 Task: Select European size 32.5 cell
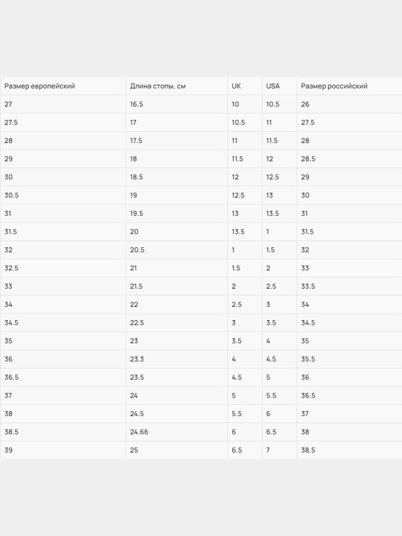pyautogui.click(x=63, y=268)
